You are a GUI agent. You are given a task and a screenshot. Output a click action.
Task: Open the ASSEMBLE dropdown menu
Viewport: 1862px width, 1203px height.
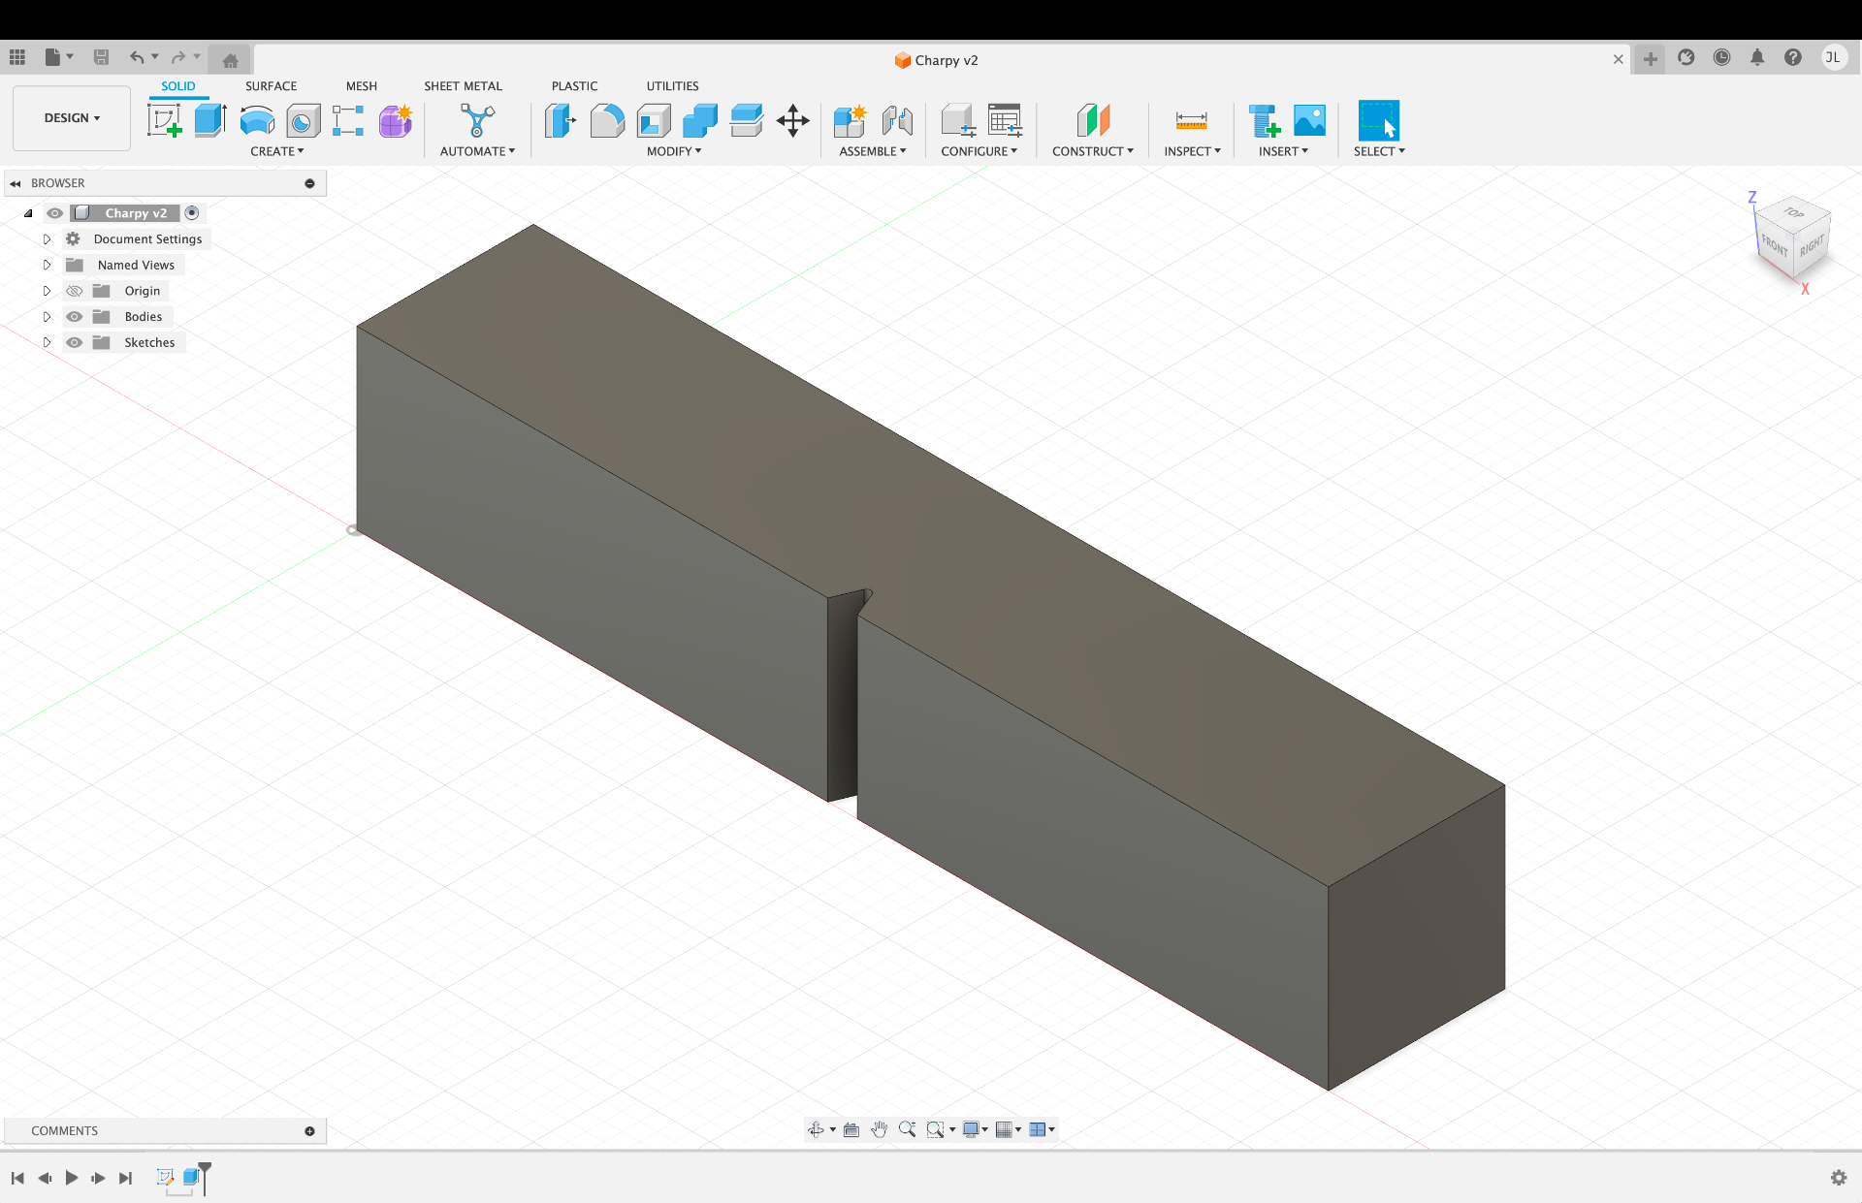[x=873, y=151]
